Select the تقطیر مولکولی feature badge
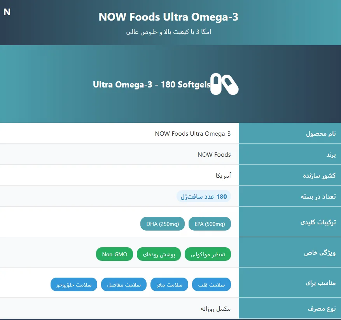This screenshot has height=320, width=341. [x=208, y=254]
